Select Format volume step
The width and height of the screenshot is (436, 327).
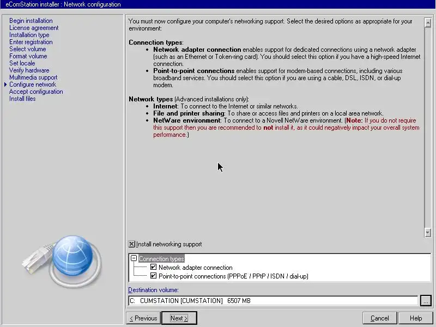point(28,56)
